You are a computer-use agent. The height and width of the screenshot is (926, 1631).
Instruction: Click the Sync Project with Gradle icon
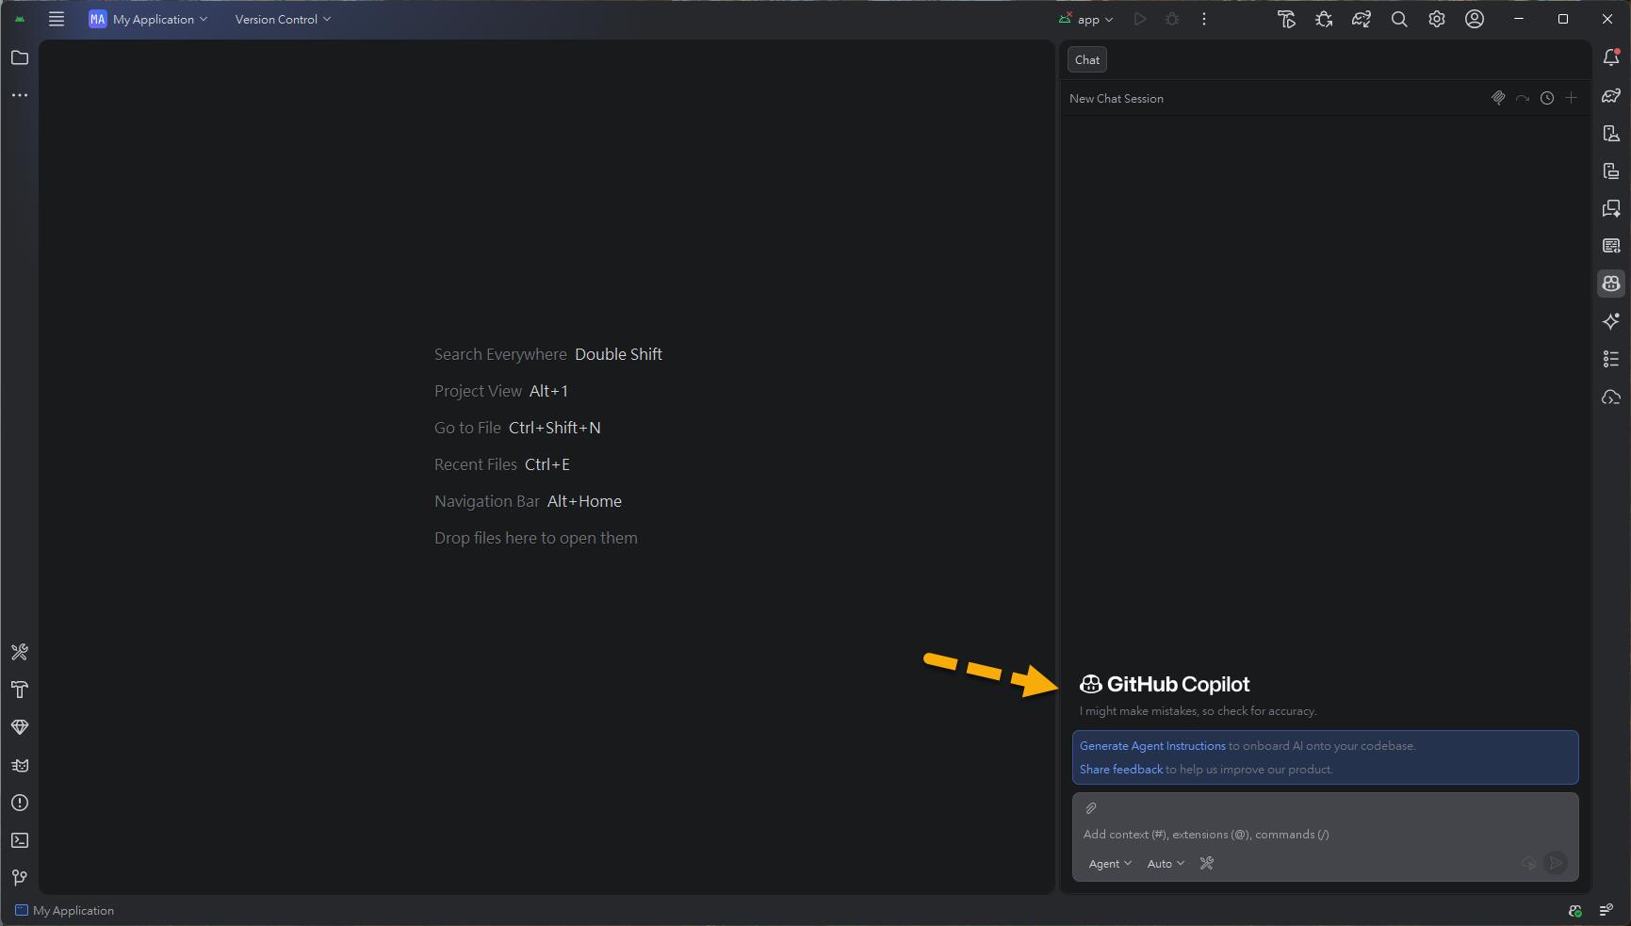click(x=1362, y=19)
